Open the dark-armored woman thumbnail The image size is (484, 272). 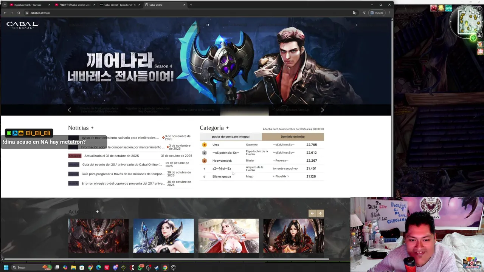pyautogui.click(x=293, y=236)
